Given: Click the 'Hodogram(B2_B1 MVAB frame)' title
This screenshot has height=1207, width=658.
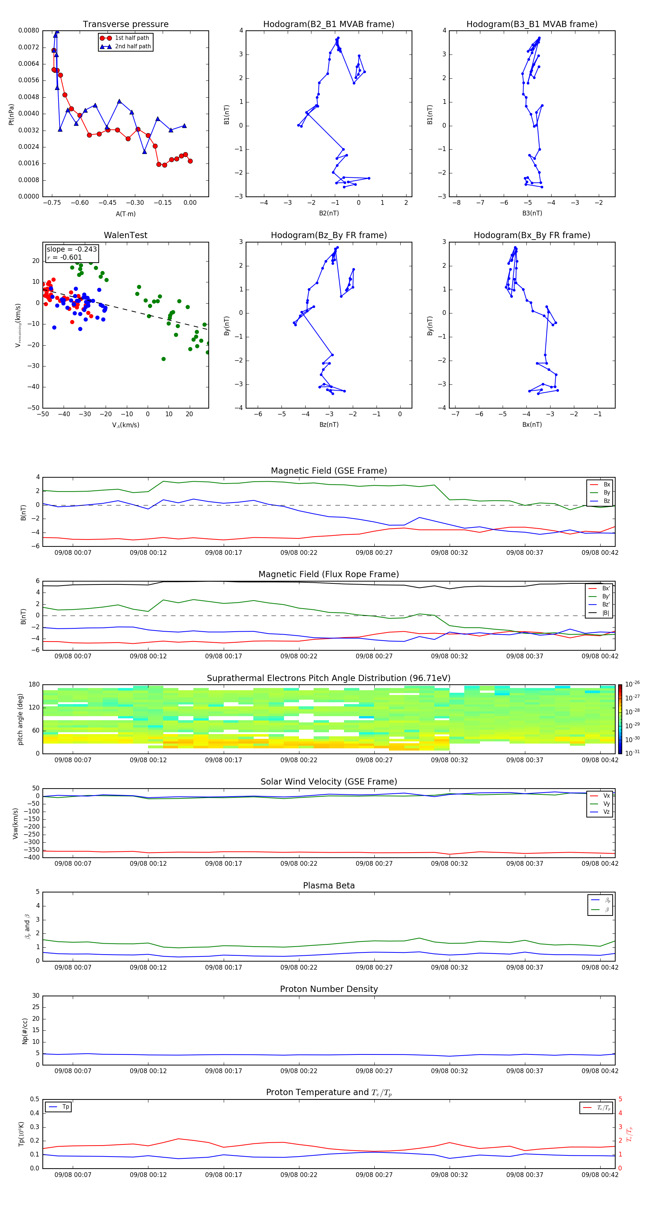Looking at the screenshot, I should (x=329, y=24).
